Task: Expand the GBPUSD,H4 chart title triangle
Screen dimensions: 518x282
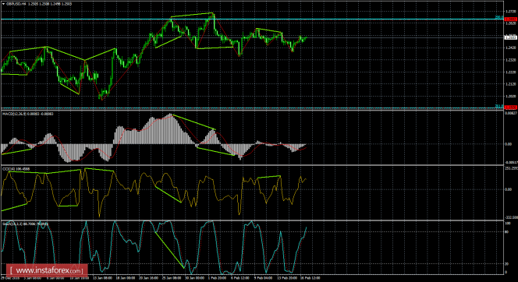Action: tap(3, 4)
